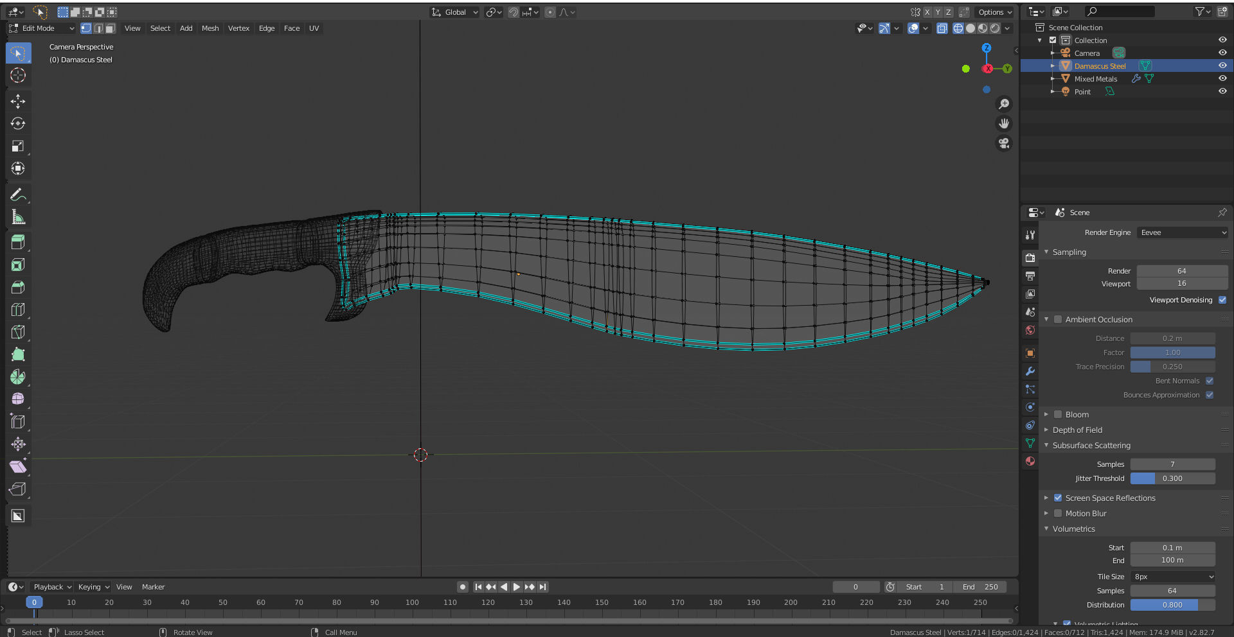Hide Mixed Metals object in outliner
The image size is (1234, 637).
click(x=1222, y=78)
